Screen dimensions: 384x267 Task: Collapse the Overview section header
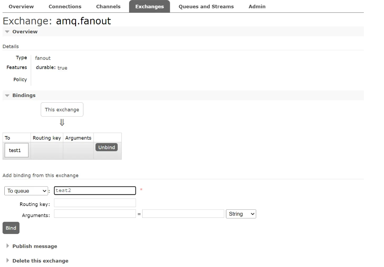(25, 32)
